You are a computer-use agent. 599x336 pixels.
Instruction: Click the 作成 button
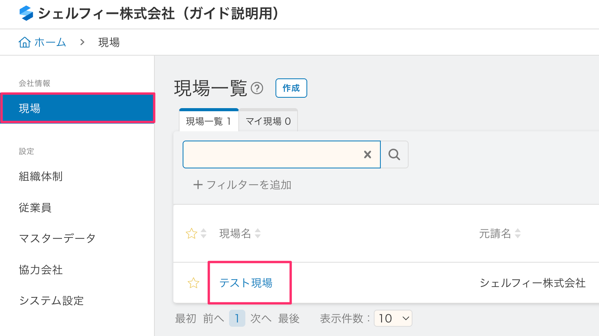pos(291,88)
